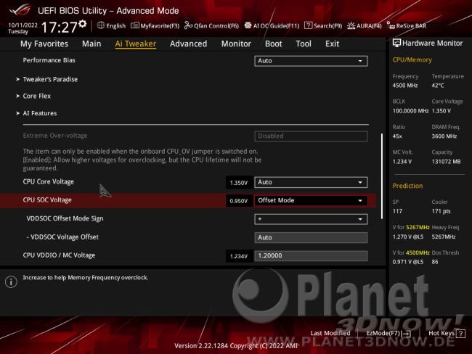This screenshot has height=354, width=472.
Task: Open the CPU SOC Voltage Offset Mode dropdown
Action: [311, 201]
